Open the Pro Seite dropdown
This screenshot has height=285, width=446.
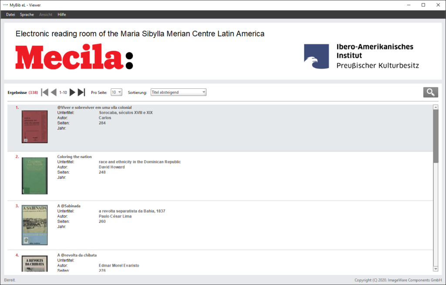(x=116, y=92)
